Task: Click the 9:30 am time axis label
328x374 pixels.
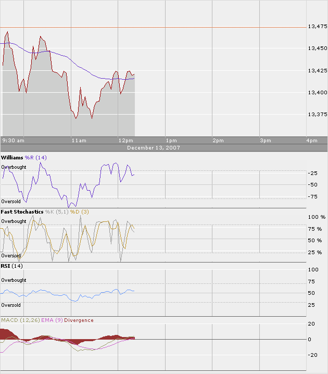Action: tap(14, 141)
